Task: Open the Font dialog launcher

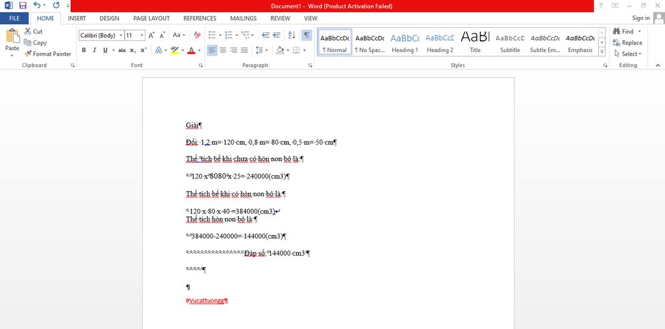Action: tap(200, 66)
